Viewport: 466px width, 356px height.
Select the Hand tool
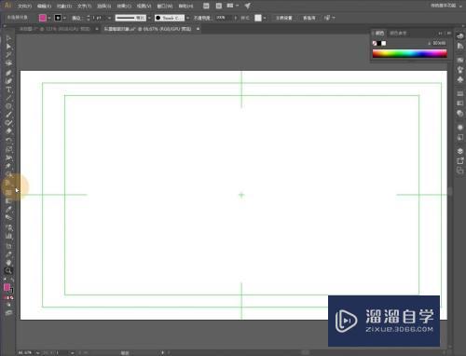[8, 263]
